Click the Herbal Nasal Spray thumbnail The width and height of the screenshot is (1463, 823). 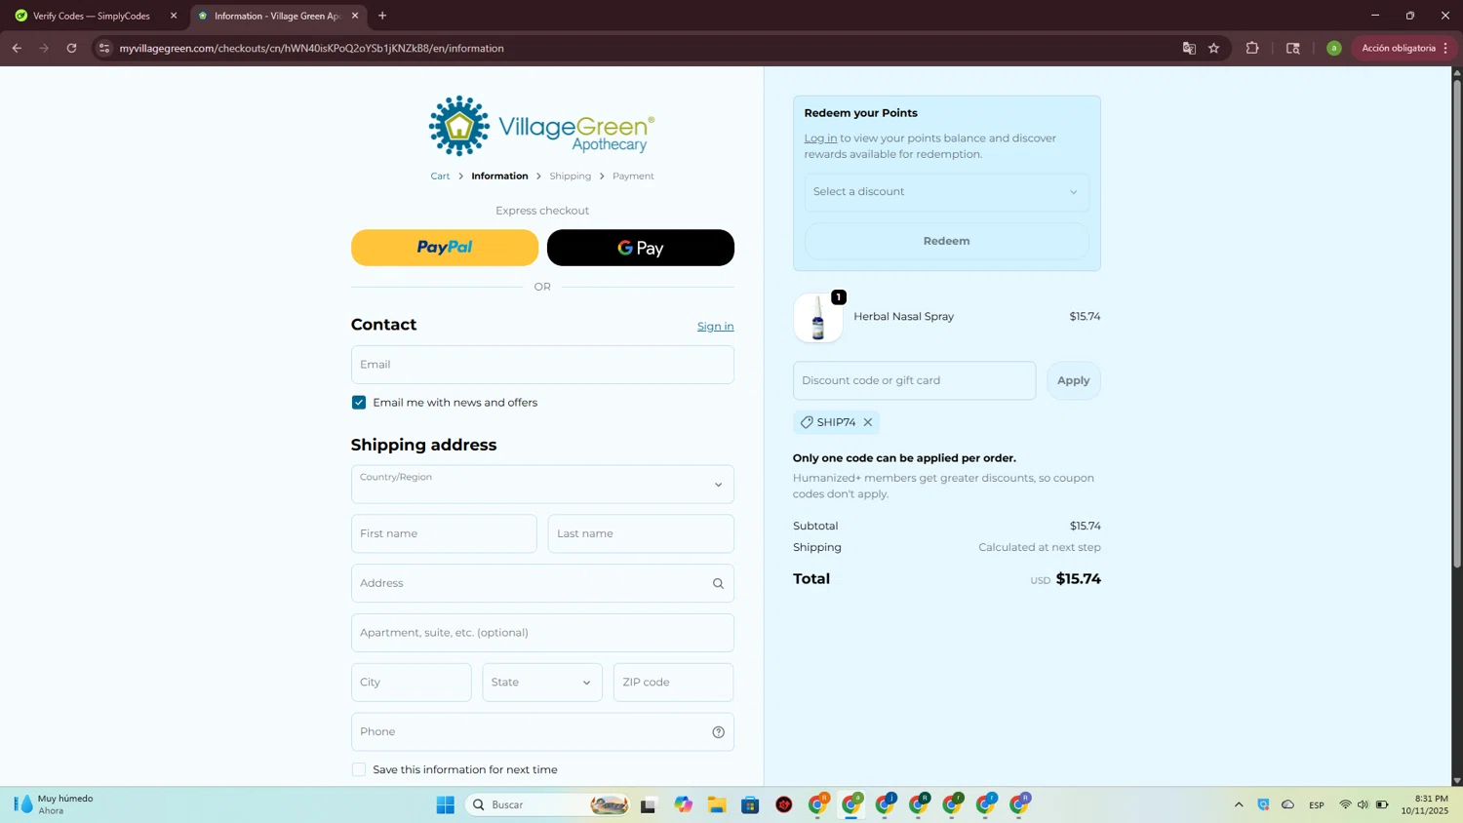[817, 318]
